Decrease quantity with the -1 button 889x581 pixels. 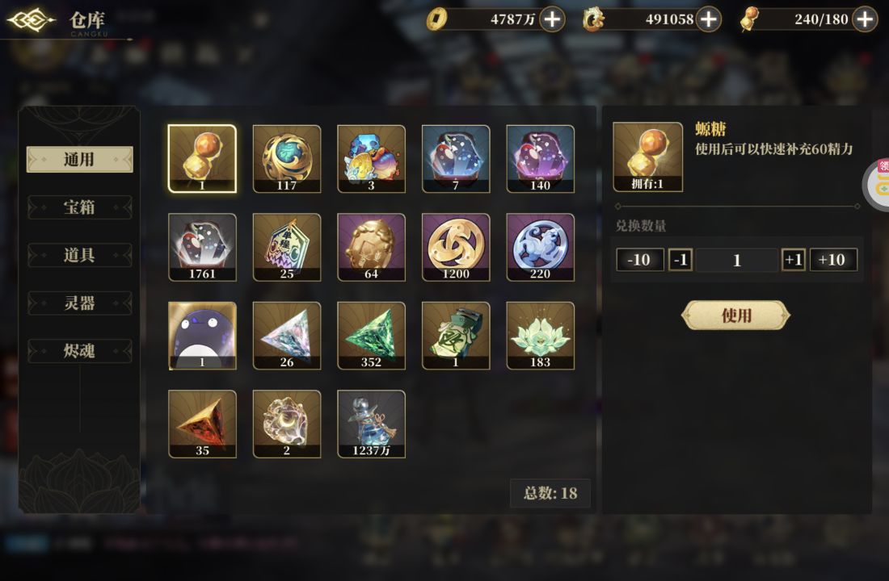point(680,260)
